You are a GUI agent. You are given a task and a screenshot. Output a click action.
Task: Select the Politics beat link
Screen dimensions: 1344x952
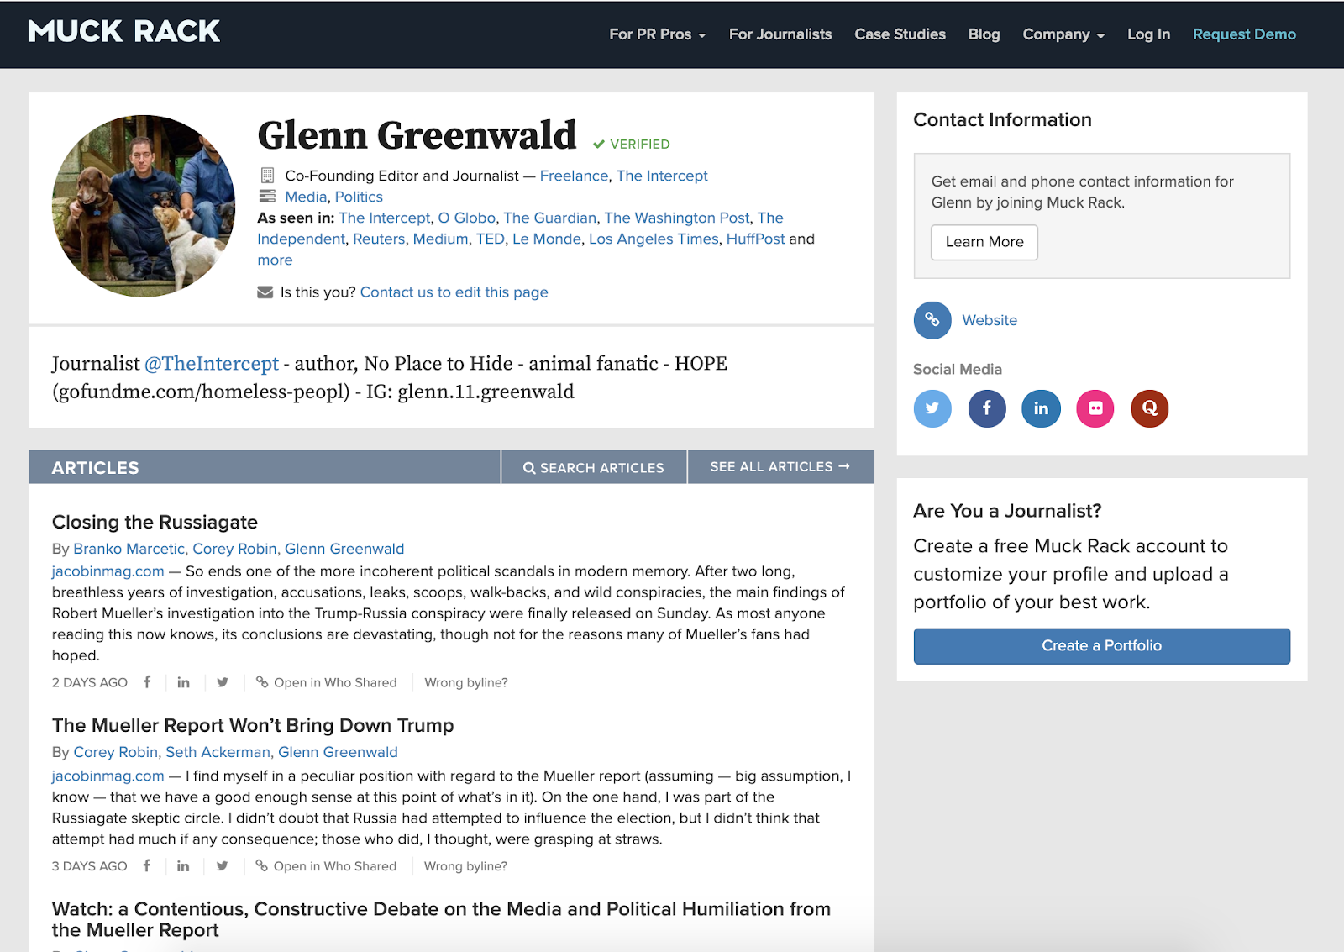(x=359, y=197)
